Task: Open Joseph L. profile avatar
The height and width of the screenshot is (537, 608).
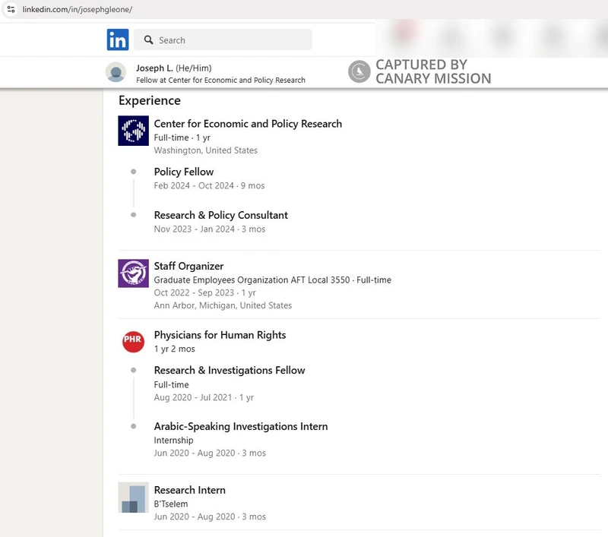Action: (x=116, y=72)
